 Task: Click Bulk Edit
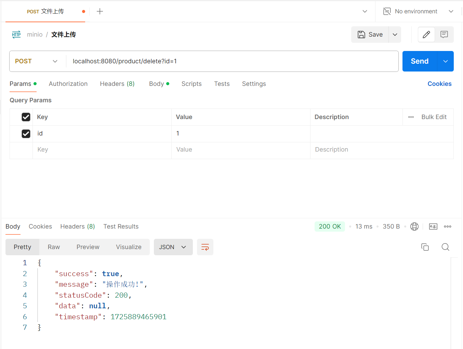pos(434,117)
